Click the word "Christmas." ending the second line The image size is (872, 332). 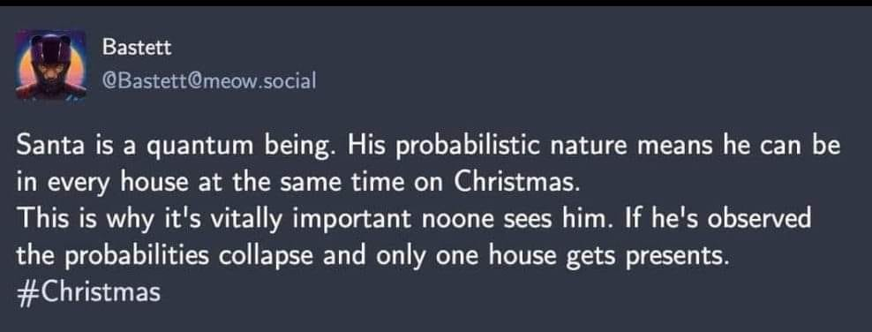[x=518, y=183]
